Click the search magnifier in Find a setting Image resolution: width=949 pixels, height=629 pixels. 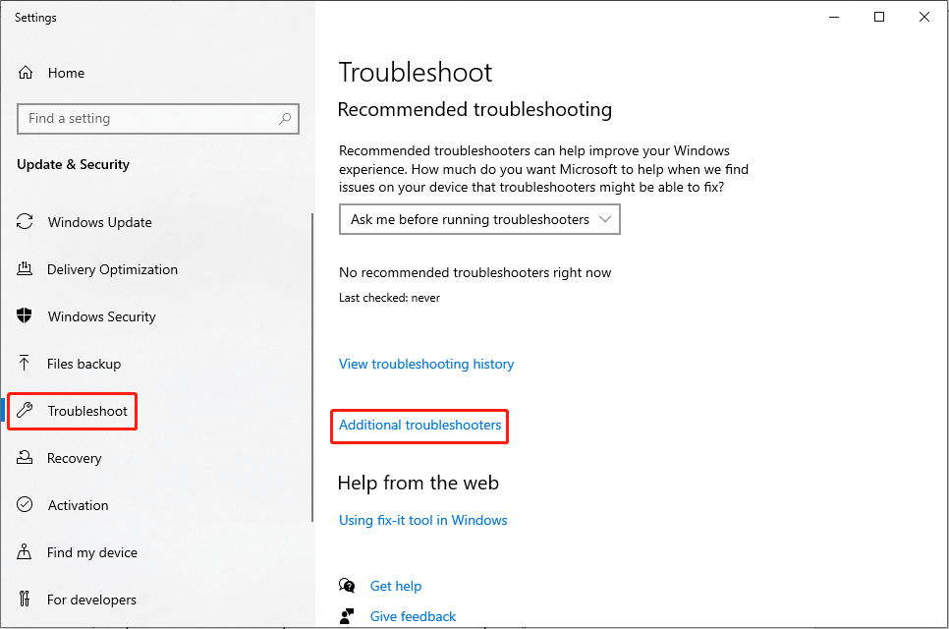click(285, 118)
